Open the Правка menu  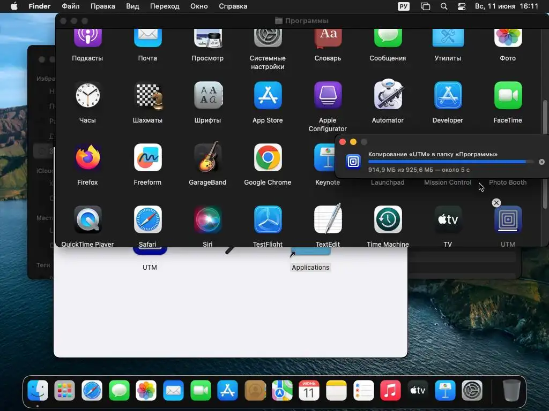[102, 6]
